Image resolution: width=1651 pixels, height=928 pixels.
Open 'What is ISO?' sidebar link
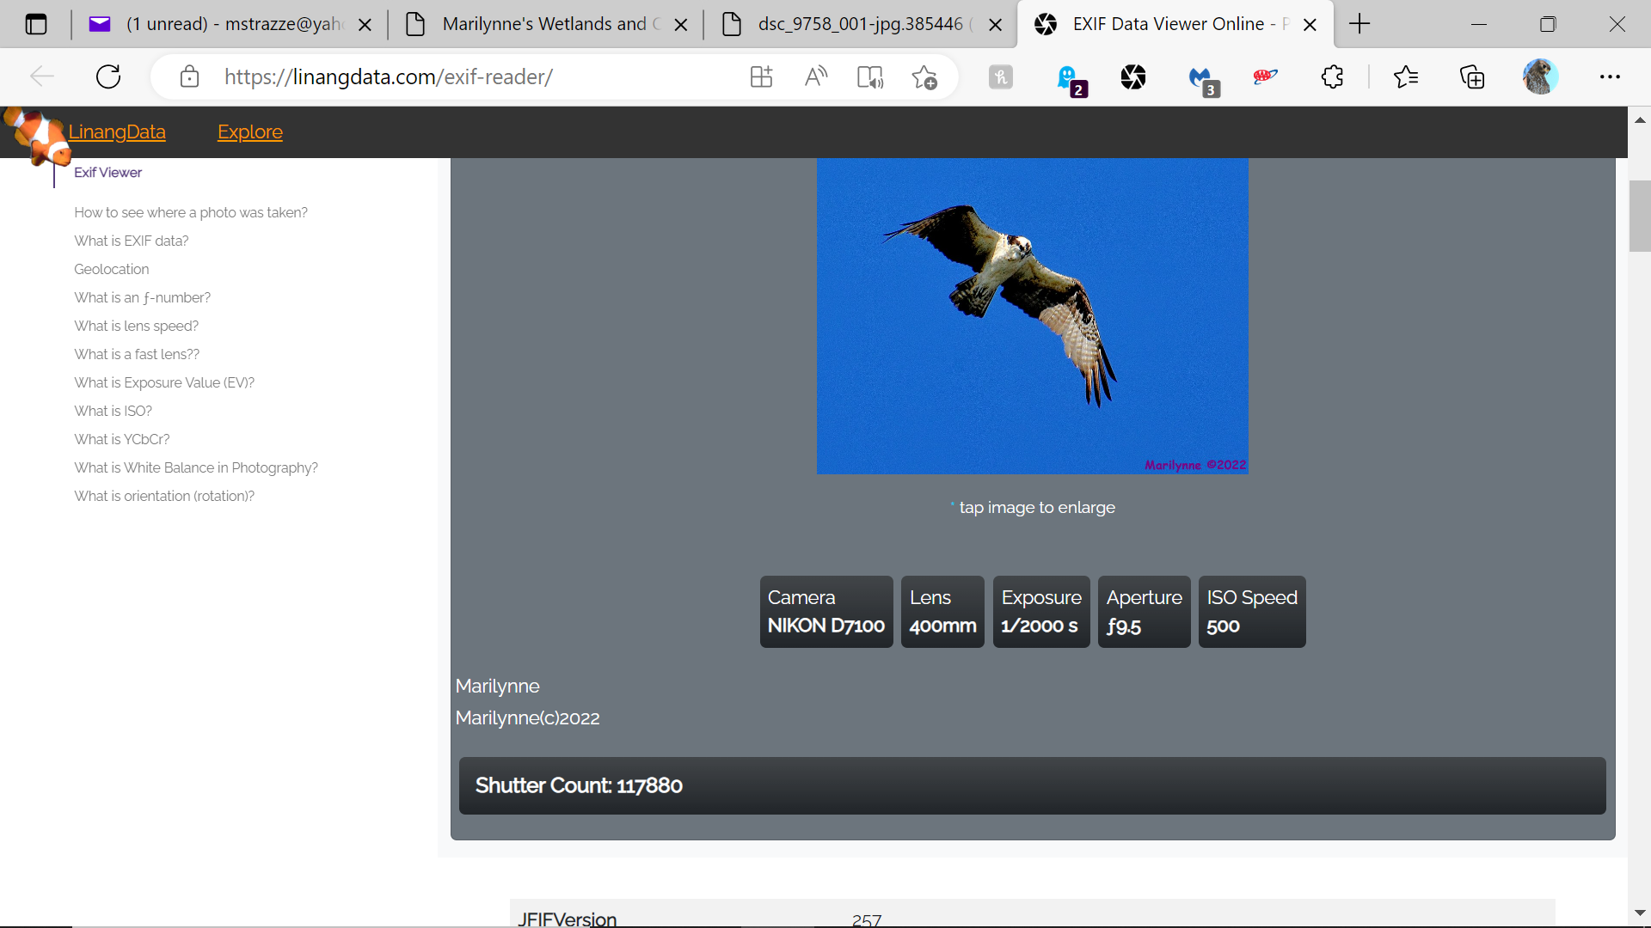tap(113, 411)
